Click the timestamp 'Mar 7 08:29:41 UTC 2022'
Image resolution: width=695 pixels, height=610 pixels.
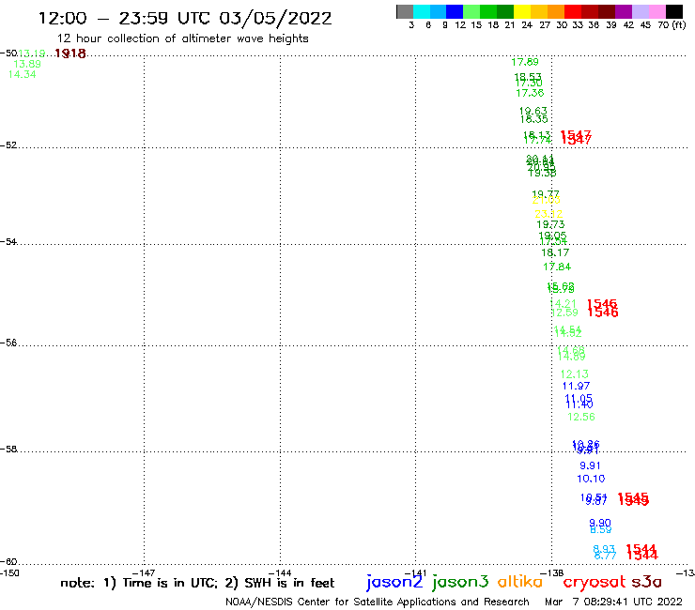(x=613, y=602)
